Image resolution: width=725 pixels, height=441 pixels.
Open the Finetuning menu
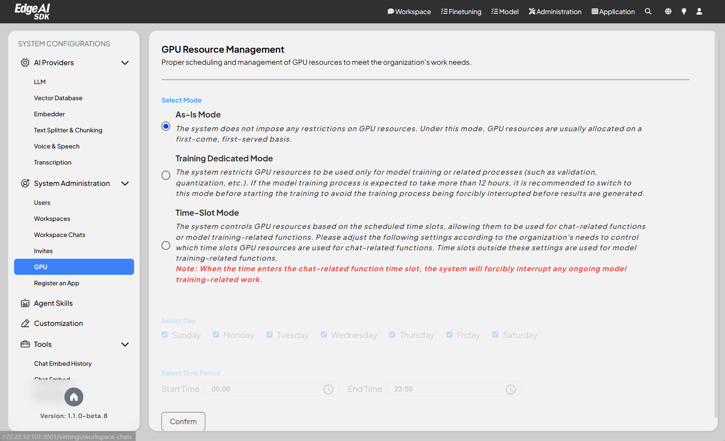(461, 12)
